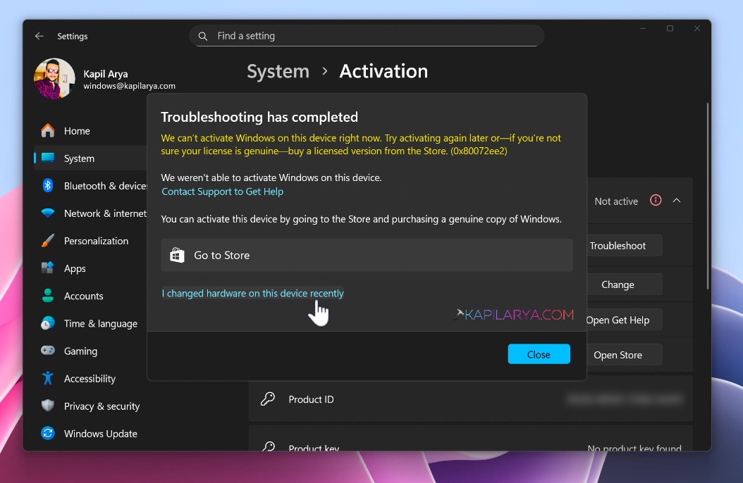This screenshot has height=483, width=743.
Task: Open Home from the sidebar
Action: pos(76,131)
